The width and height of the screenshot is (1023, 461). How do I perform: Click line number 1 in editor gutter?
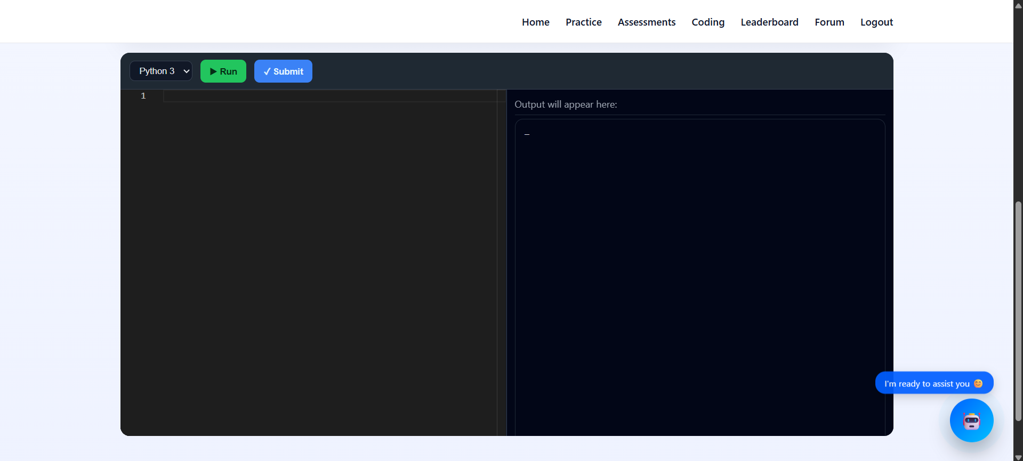coord(143,96)
